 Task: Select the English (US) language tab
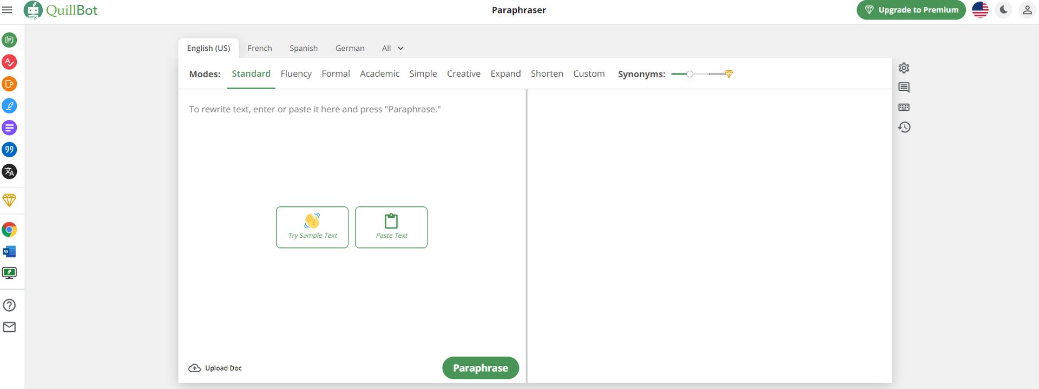click(x=208, y=48)
